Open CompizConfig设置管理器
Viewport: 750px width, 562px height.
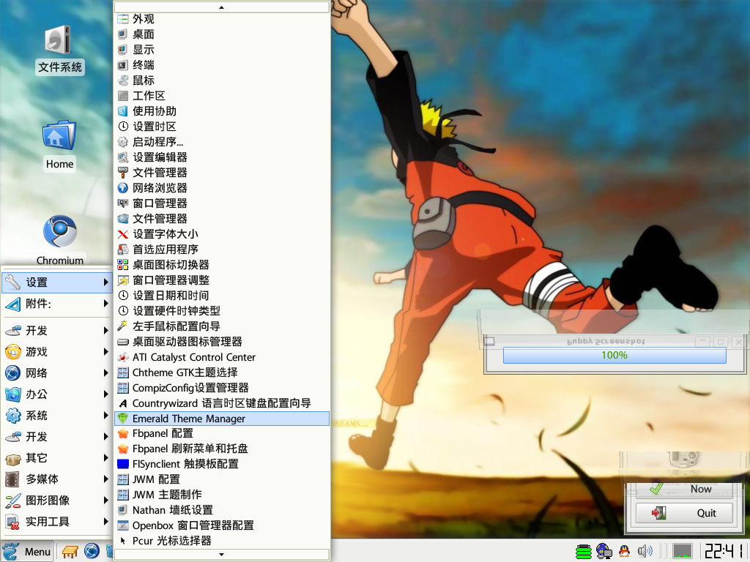coord(222,388)
